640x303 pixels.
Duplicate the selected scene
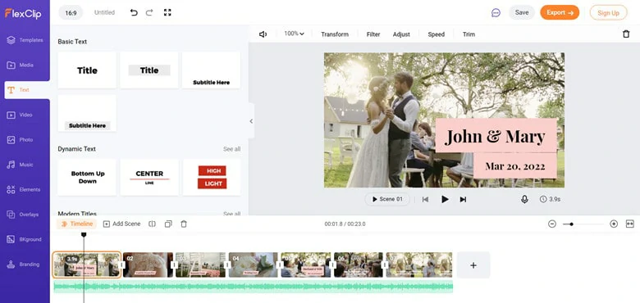[x=168, y=224]
